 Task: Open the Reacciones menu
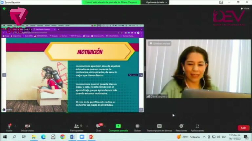click(181, 126)
